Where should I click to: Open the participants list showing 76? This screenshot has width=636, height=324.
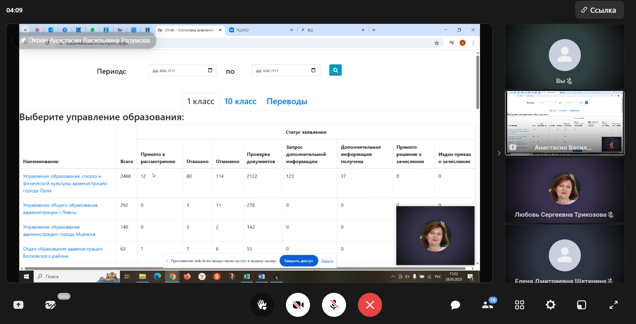coord(488,305)
